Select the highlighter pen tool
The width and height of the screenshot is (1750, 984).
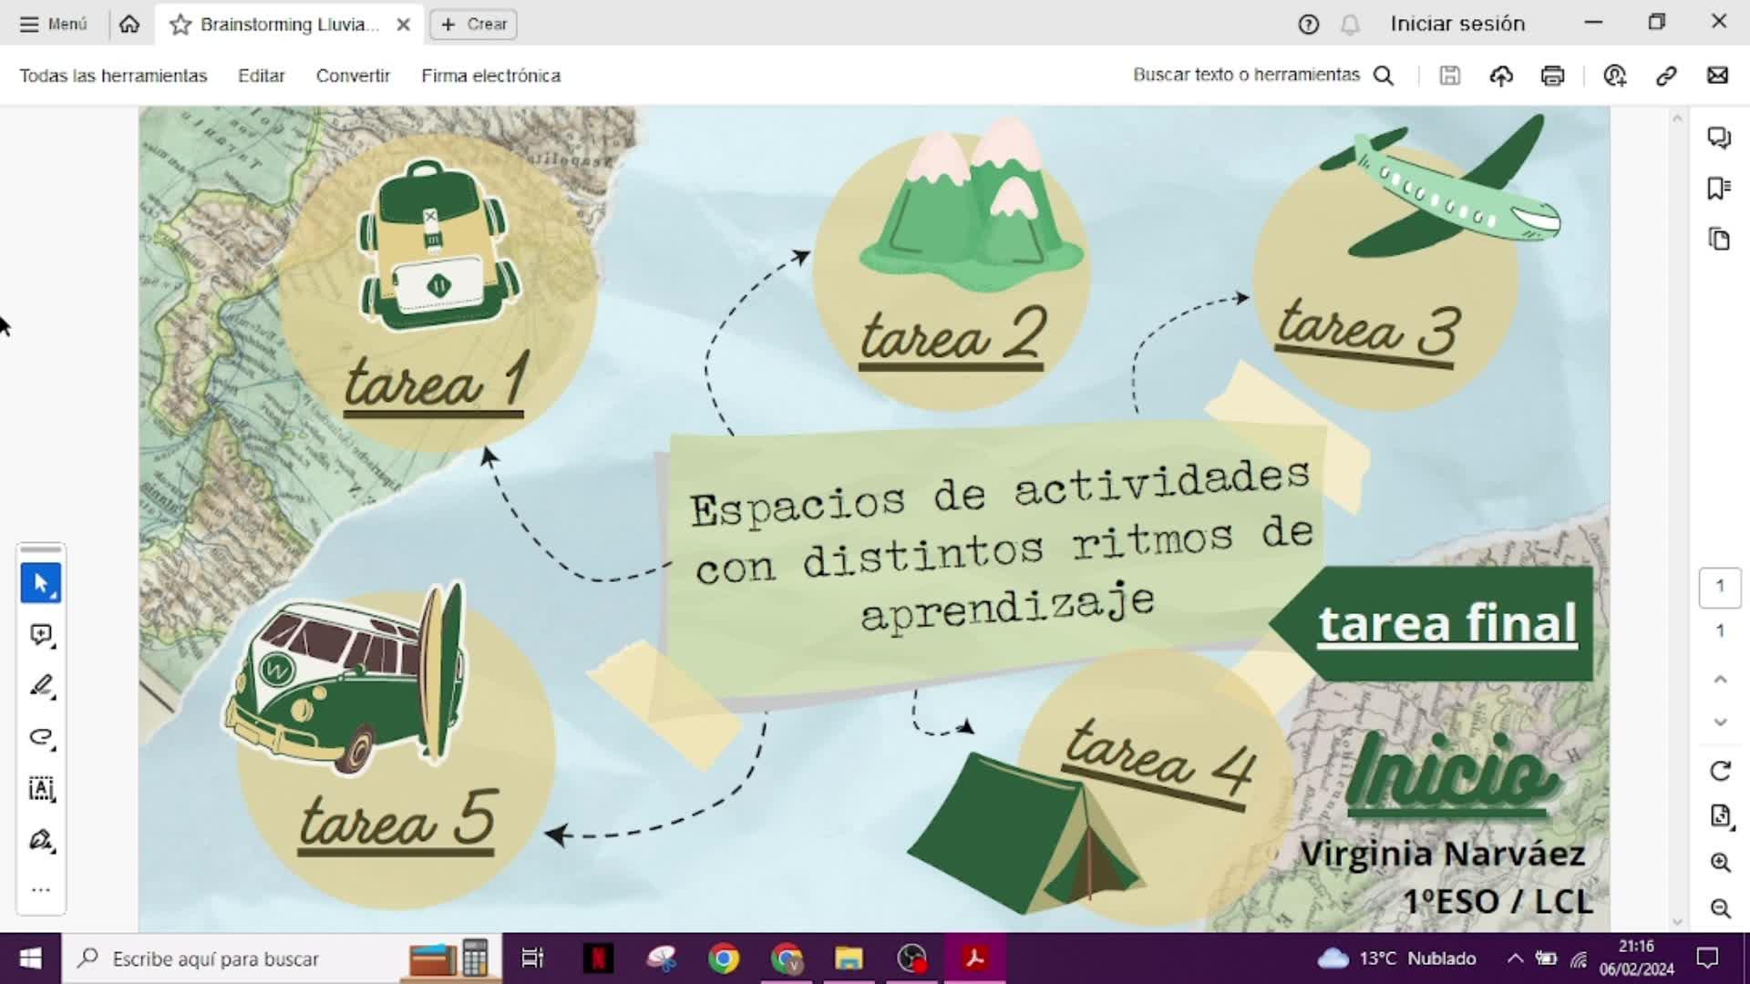pyautogui.click(x=41, y=686)
